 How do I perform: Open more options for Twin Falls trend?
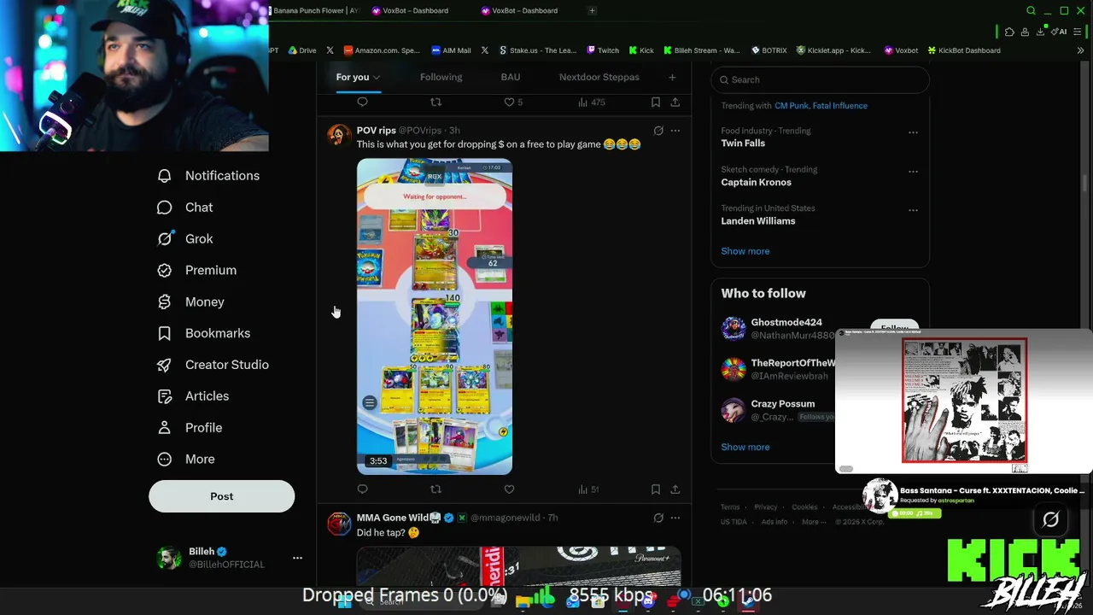click(x=913, y=132)
